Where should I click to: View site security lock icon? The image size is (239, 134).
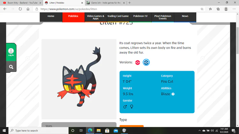(x=37, y=9)
